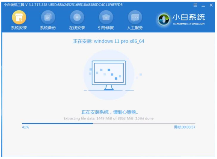Click the XIAOBAIXITONG.COM text

pos(188,24)
